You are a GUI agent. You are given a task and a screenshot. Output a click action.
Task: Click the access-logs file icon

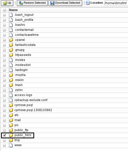11,95
